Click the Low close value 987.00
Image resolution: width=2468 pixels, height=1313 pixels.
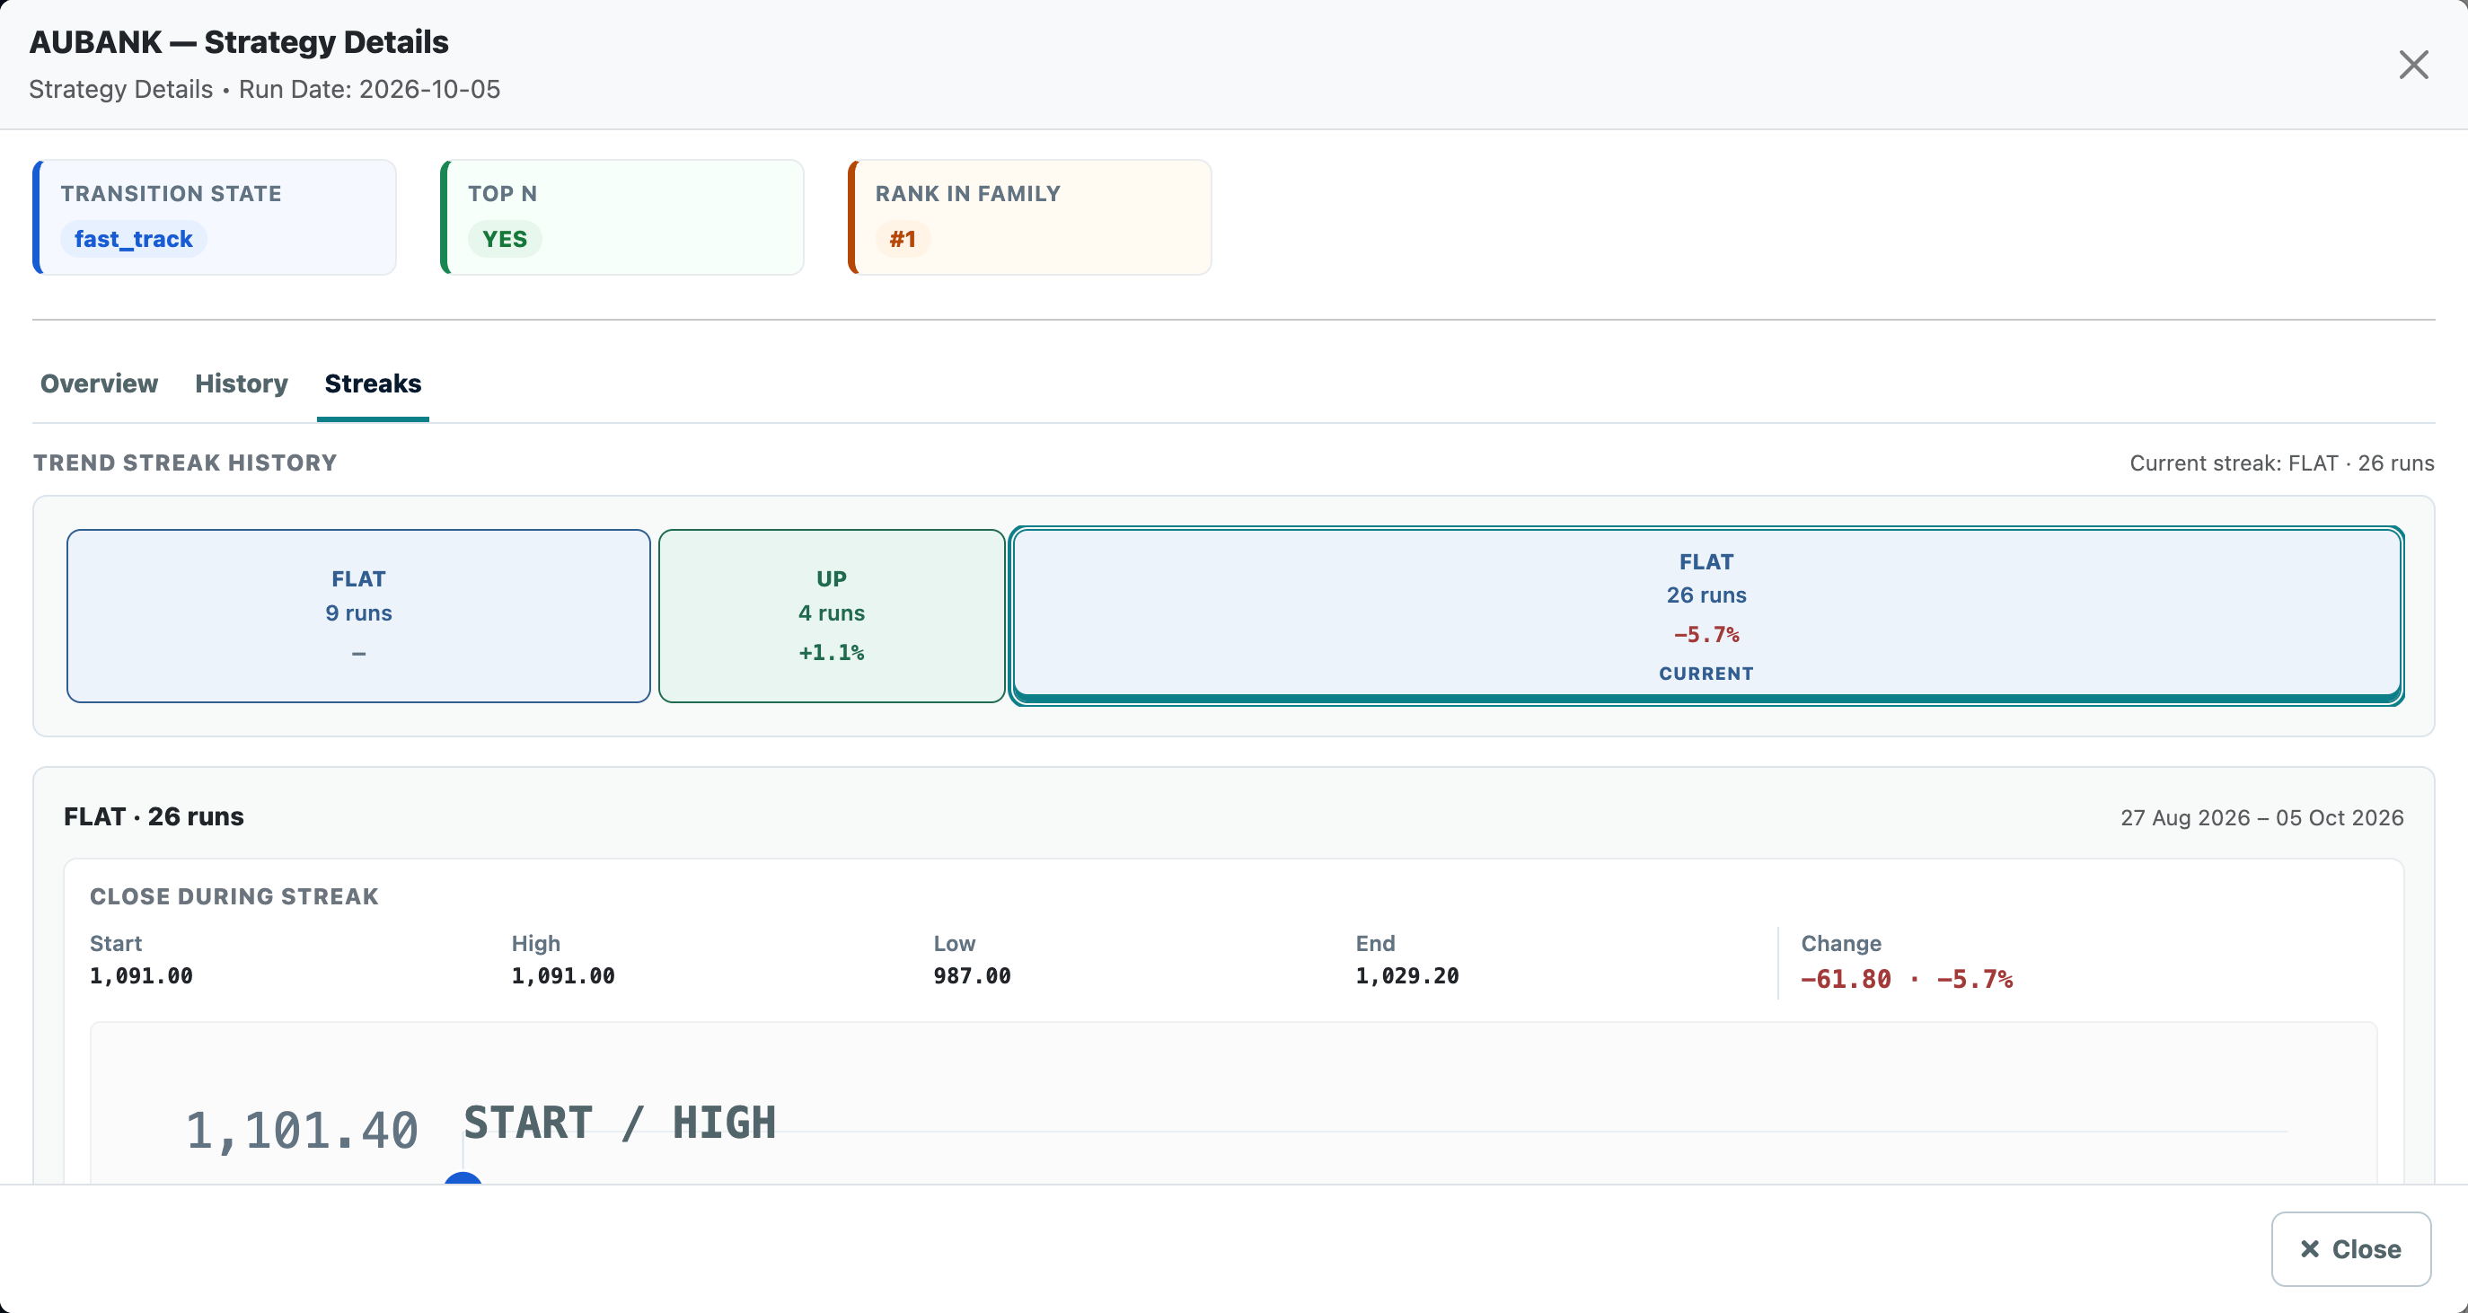point(972,975)
